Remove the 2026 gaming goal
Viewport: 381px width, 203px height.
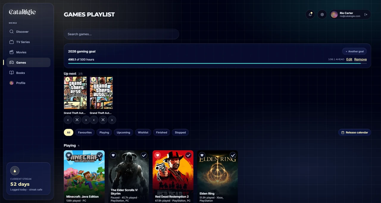(x=360, y=60)
